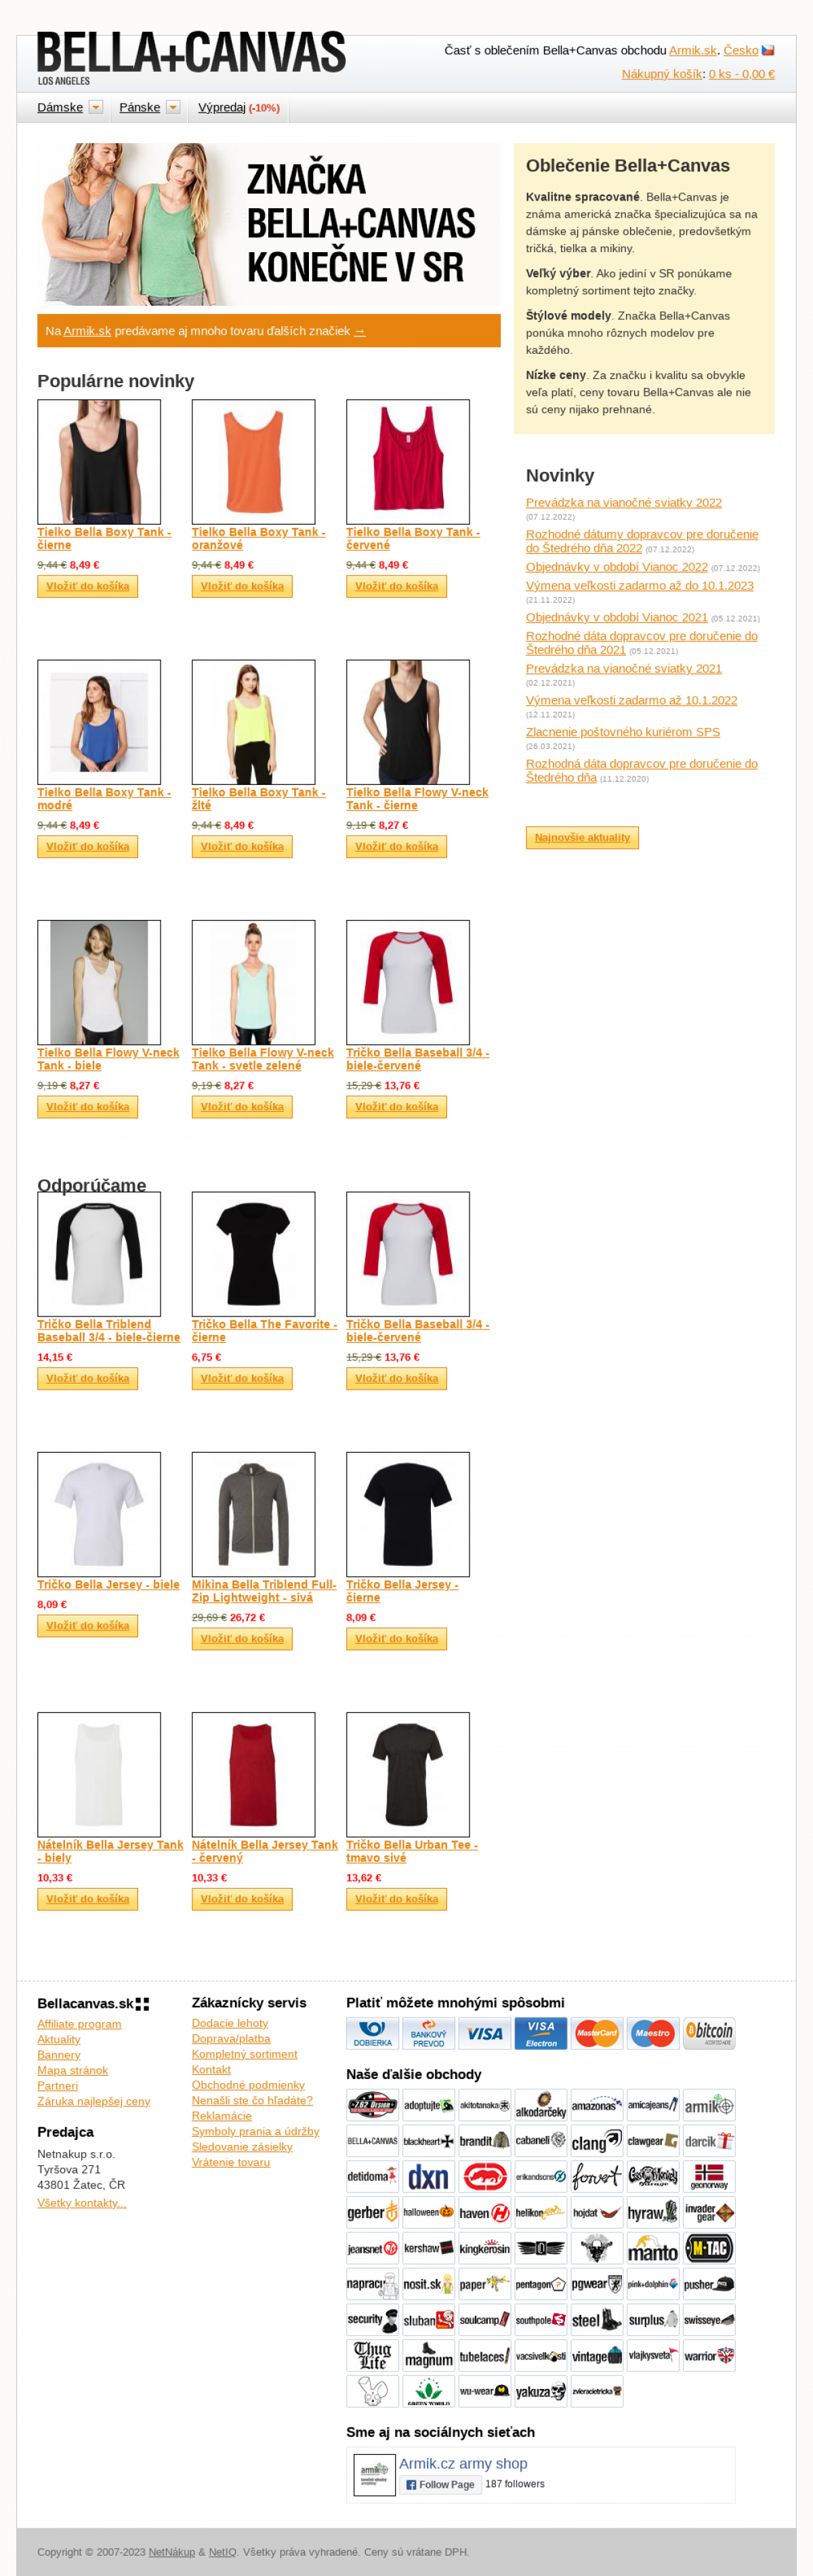
Task: Click the Bitcoin payment icon
Action: 709,2033
